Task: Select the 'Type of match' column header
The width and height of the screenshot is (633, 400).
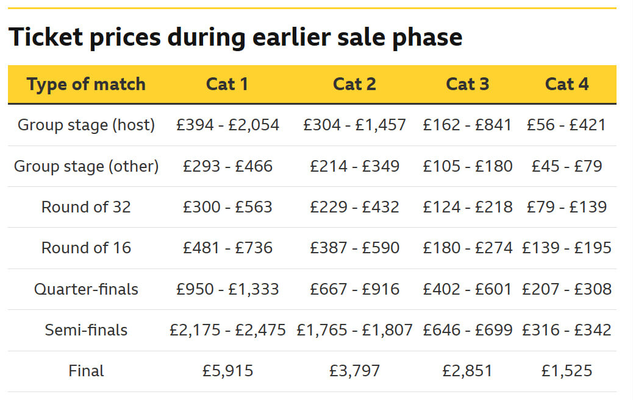Action: [x=86, y=84]
